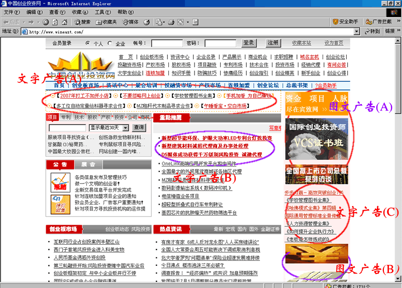The width and height of the screenshot is (402, 288).
Task: Click the Back (后退) arrow button
Action: coord(11,22)
